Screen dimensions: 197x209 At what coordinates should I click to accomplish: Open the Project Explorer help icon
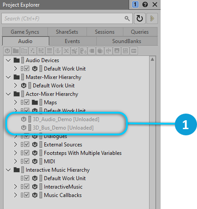click(x=145, y=4)
